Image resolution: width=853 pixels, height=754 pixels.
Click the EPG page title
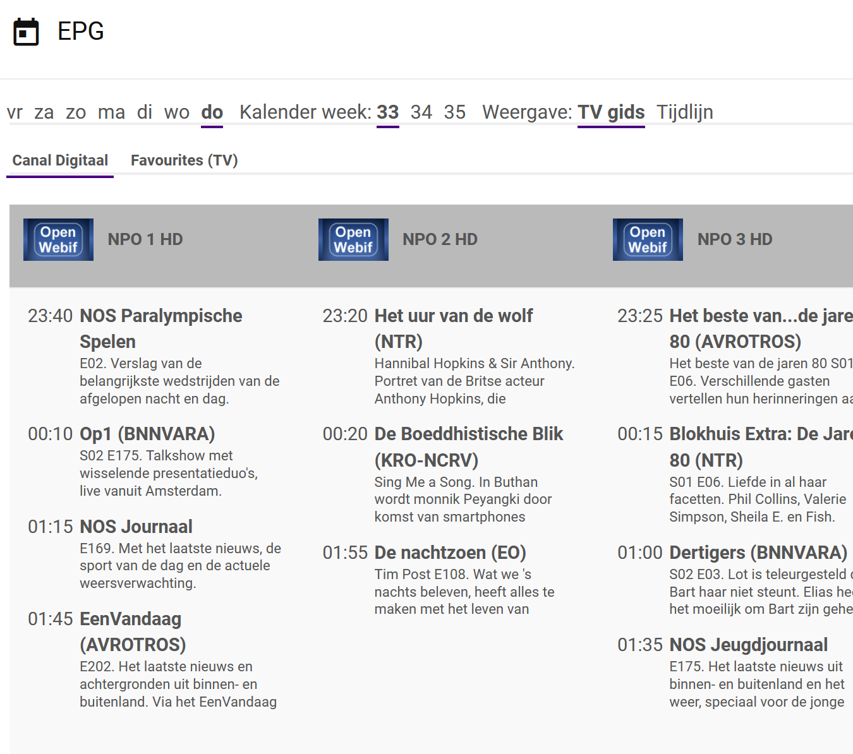81,32
